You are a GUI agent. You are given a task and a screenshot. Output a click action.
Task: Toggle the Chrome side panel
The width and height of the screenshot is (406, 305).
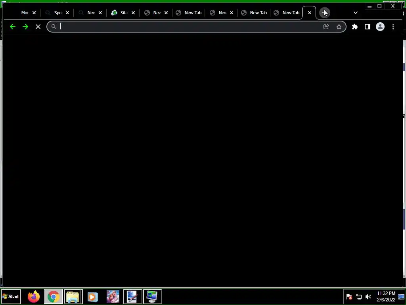pos(368,27)
